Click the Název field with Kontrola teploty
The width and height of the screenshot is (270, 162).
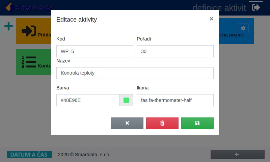[x=135, y=73]
